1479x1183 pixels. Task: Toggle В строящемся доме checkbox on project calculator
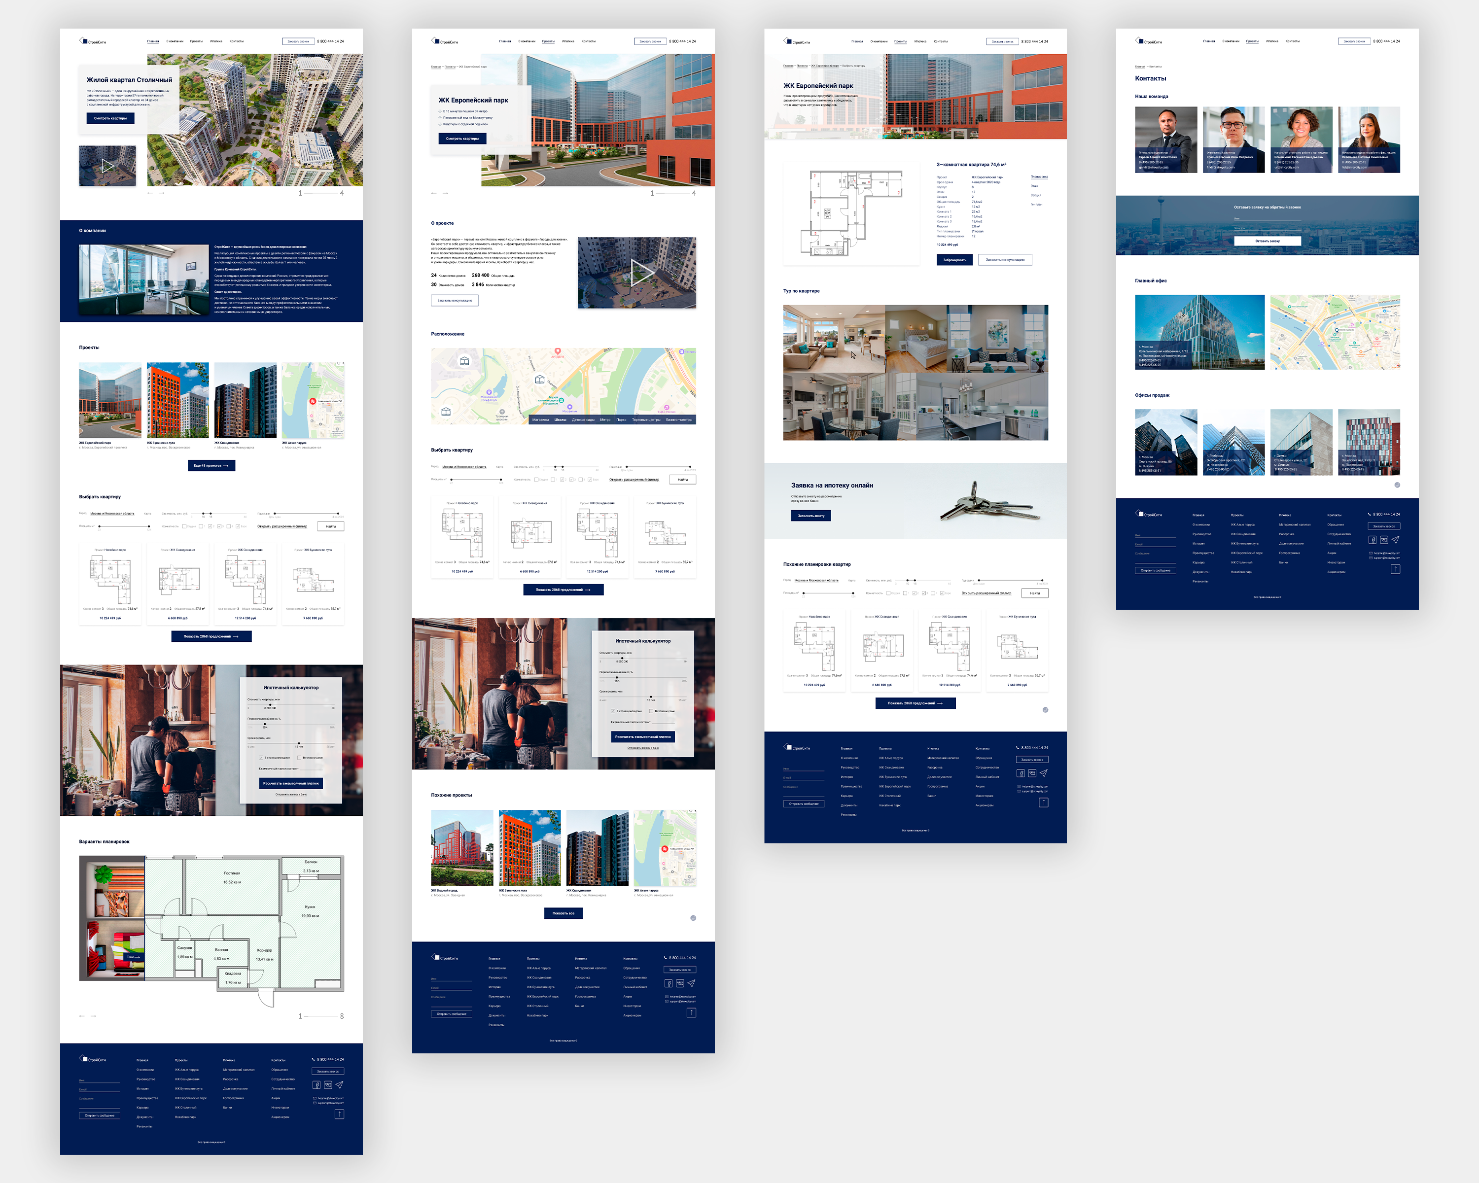pyautogui.click(x=613, y=711)
